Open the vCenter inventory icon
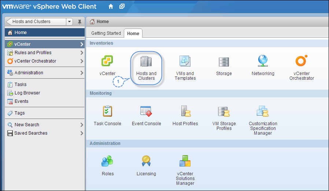The width and height of the screenshot is (329, 191). coord(107,61)
